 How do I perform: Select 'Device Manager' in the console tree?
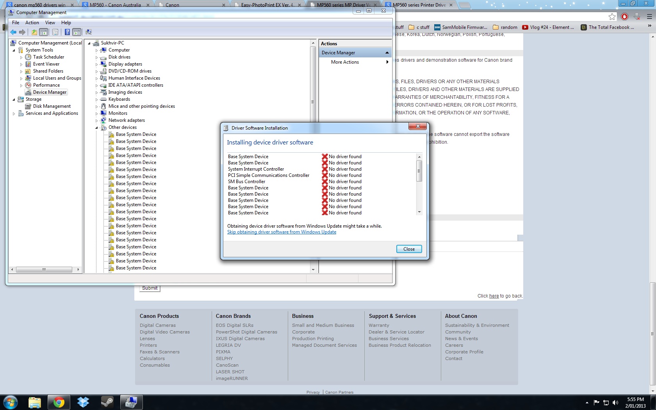[50, 92]
